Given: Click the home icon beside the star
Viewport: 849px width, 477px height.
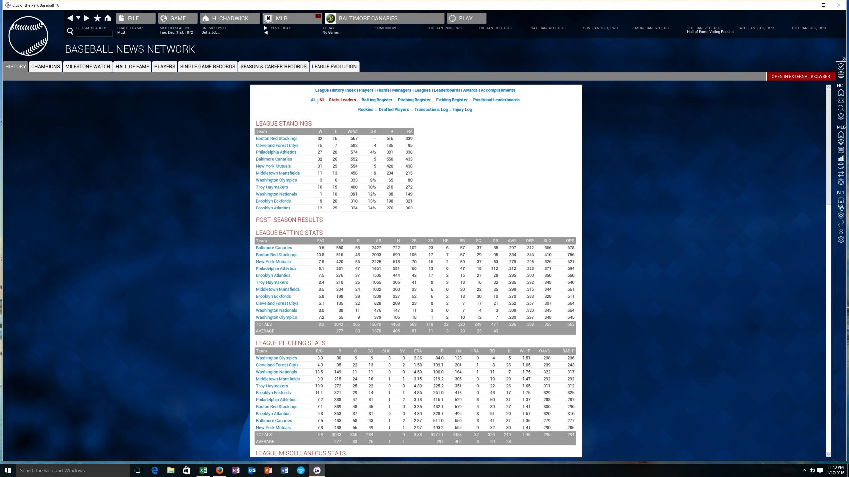Looking at the screenshot, I should point(108,18).
